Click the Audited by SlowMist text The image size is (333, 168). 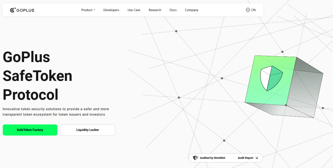(x=213, y=158)
